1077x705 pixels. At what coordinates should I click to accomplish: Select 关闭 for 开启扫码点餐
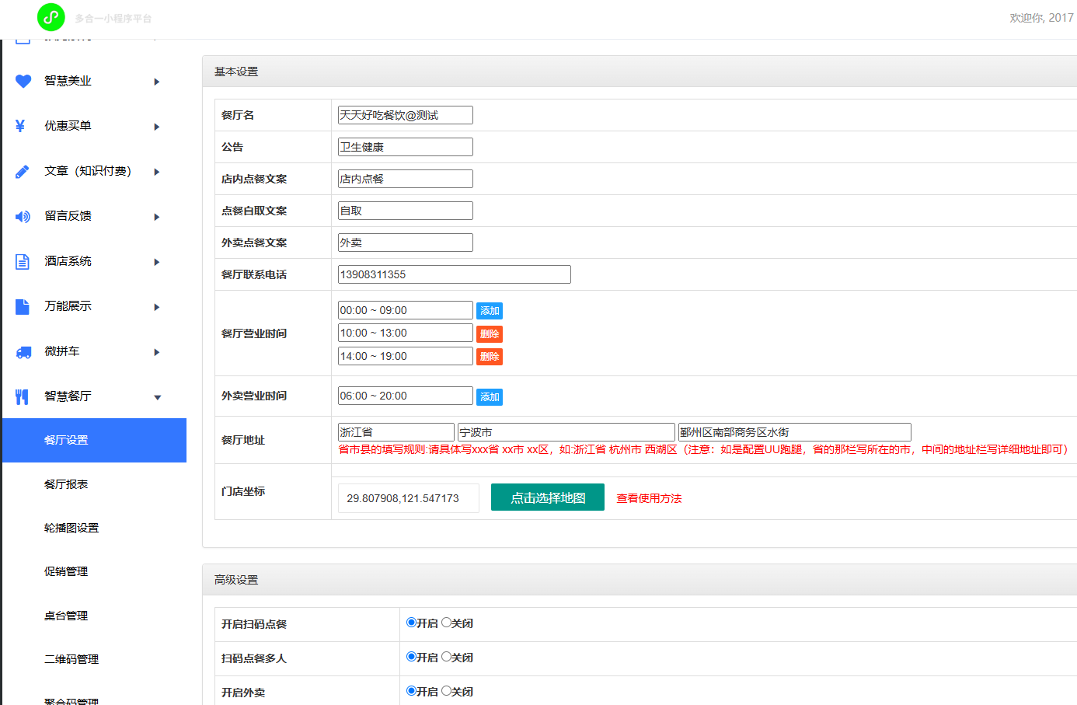446,623
